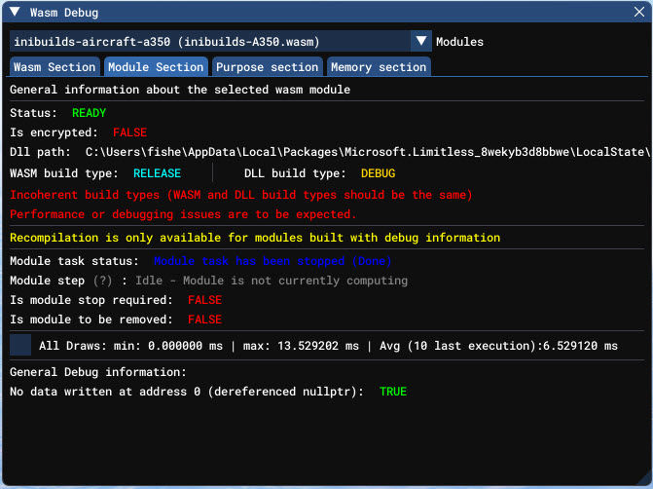The height and width of the screenshot is (489, 653).
Task: Open the Purpose section tab
Action: click(267, 67)
